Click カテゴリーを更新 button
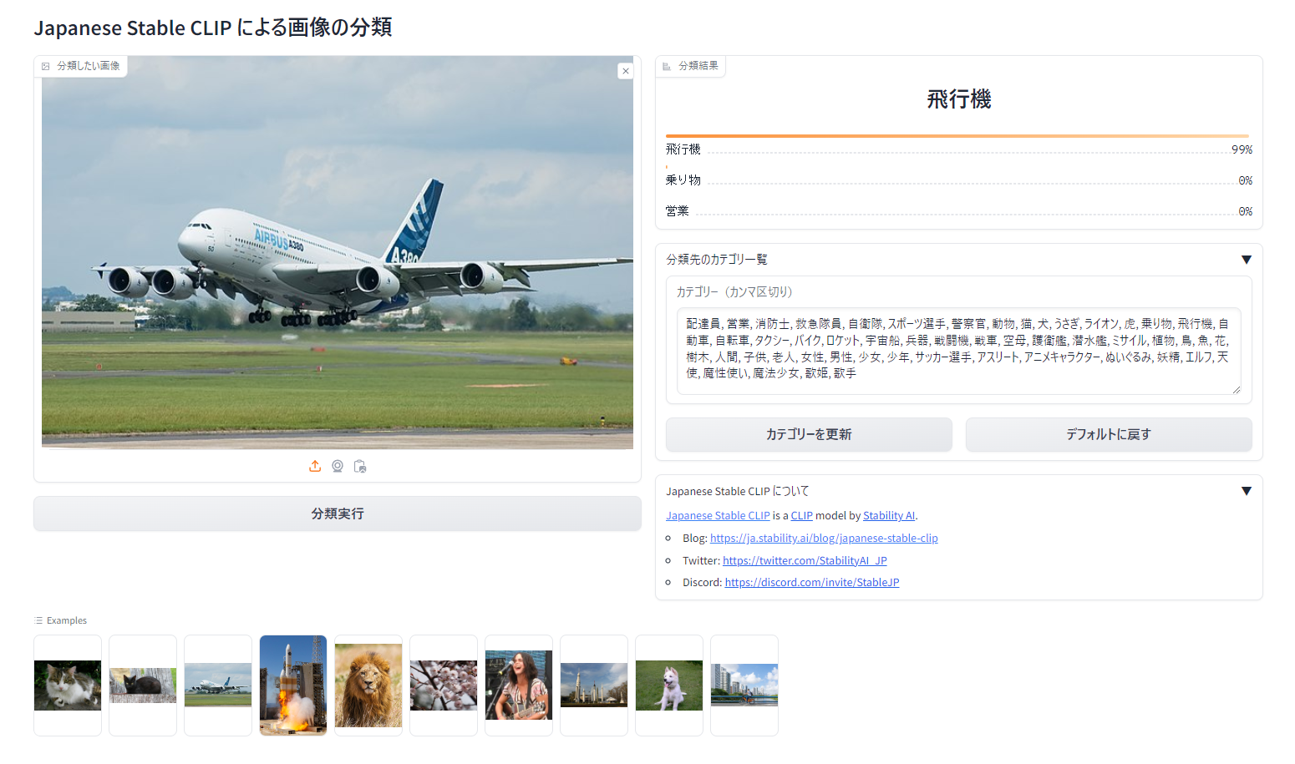This screenshot has height=764, width=1295. [x=809, y=434]
